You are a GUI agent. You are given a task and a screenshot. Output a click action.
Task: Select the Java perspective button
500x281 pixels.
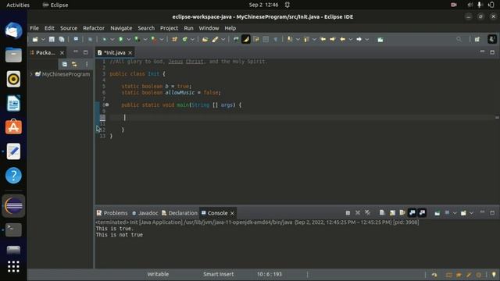click(x=491, y=40)
